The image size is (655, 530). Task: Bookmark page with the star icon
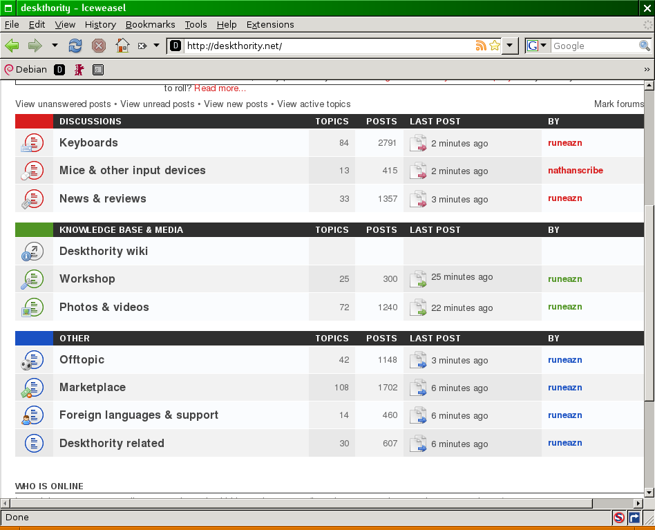494,46
